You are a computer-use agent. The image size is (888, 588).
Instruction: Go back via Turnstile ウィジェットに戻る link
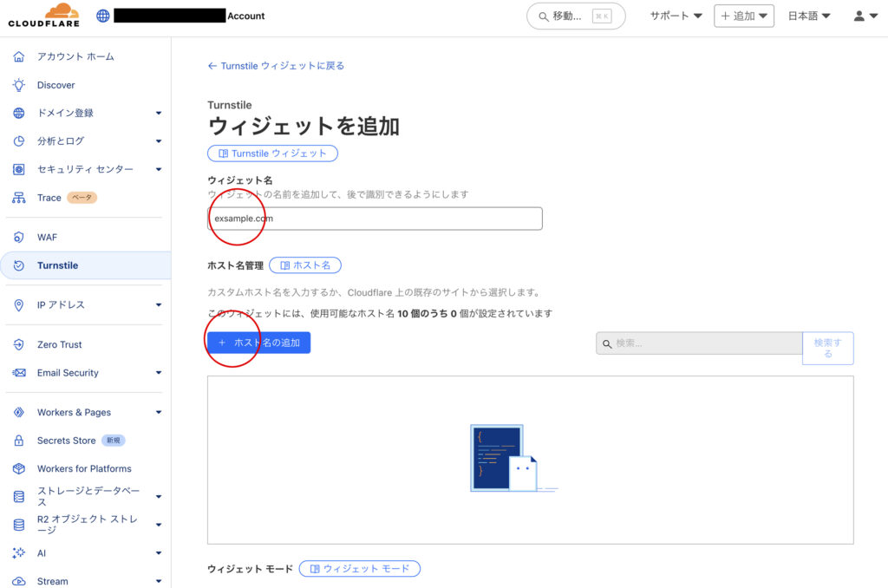point(276,66)
